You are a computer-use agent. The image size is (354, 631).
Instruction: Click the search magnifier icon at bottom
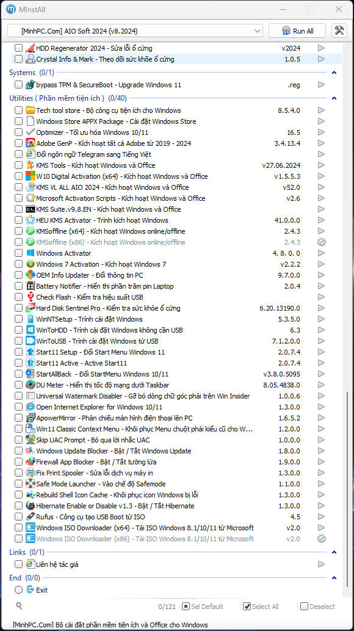point(19,605)
